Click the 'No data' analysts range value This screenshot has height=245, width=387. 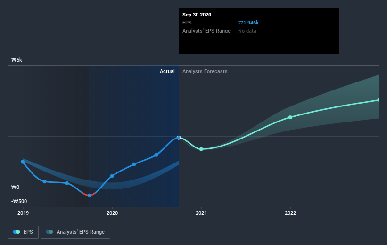coord(247,31)
